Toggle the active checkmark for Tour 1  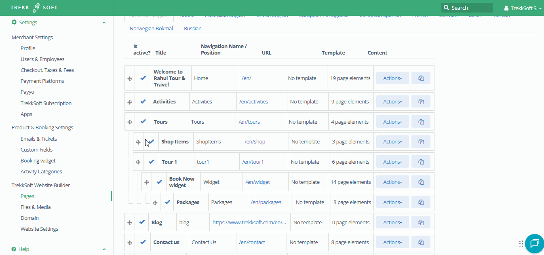[152, 162]
